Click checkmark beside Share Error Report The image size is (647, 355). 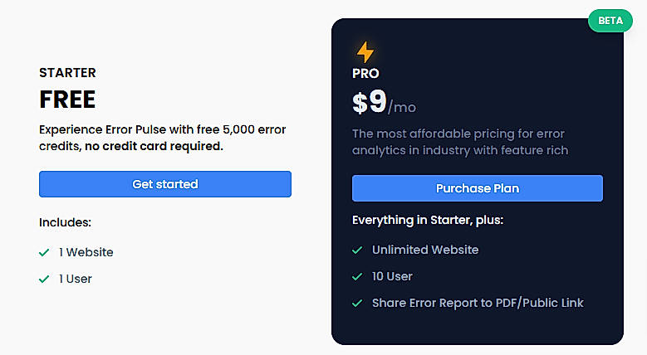[357, 303]
